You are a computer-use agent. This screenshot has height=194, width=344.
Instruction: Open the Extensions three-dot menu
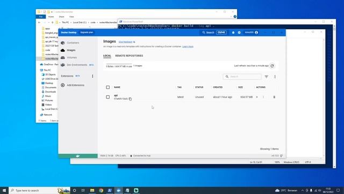tap(92, 76)
